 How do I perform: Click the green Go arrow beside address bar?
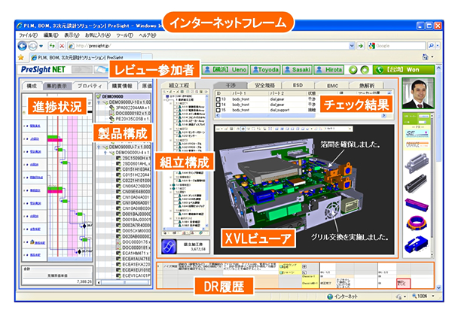click(361, 45)
